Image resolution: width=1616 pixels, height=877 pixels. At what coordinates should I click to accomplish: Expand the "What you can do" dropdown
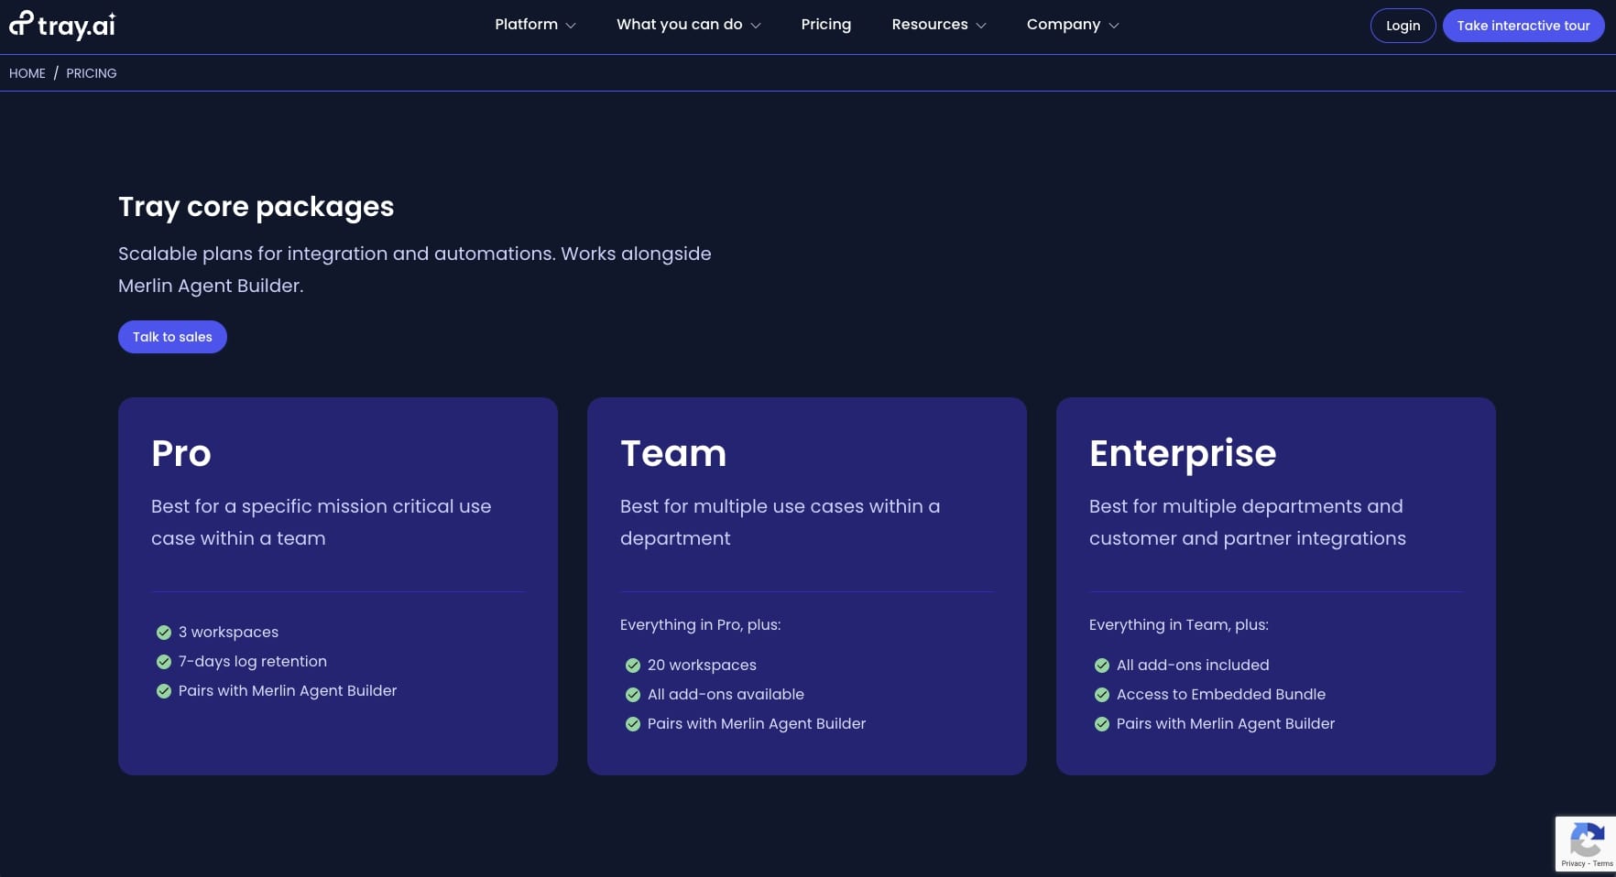(x=688, y=25)
